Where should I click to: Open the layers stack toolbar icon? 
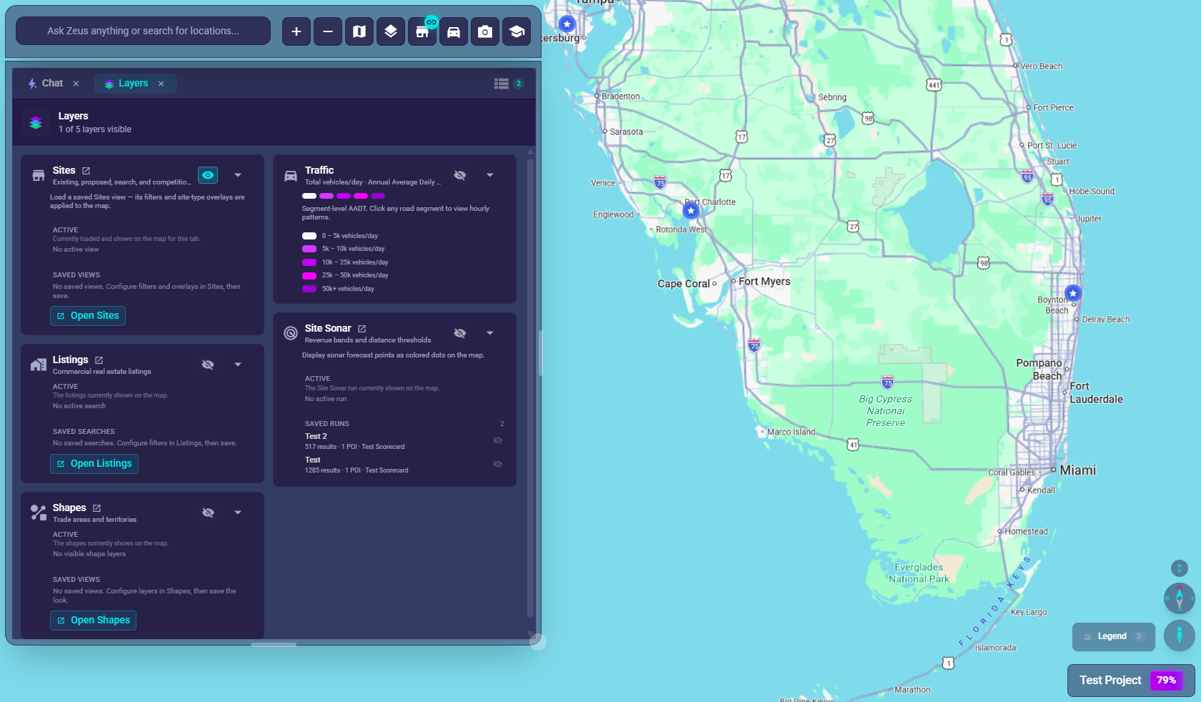[x=391, y=31]
